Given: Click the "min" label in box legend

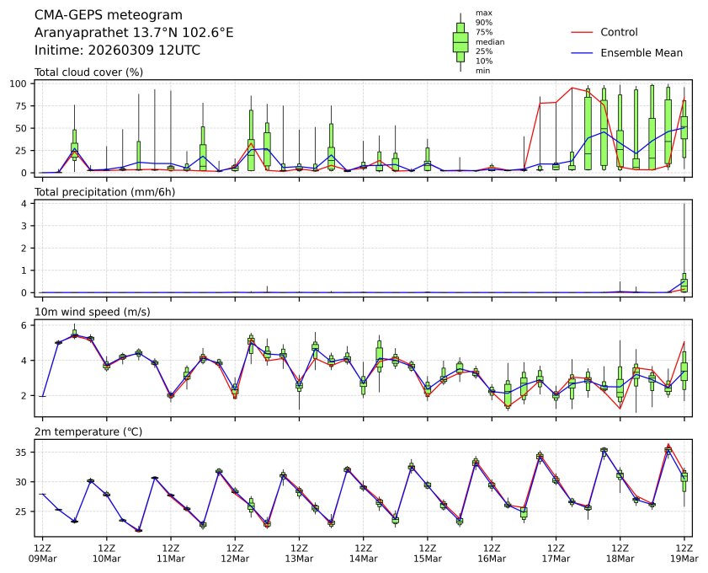Looking at the screenshot, I should 482,71.
